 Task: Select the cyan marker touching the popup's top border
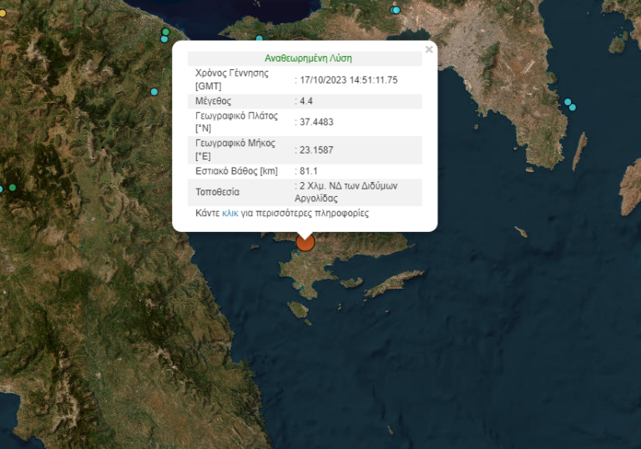click(x=260, y=38)
